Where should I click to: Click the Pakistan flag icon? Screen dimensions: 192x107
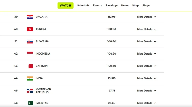click(x=30, y=103)
